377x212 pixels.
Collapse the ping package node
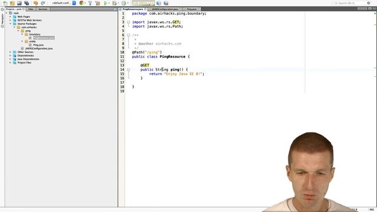[18, 31]
